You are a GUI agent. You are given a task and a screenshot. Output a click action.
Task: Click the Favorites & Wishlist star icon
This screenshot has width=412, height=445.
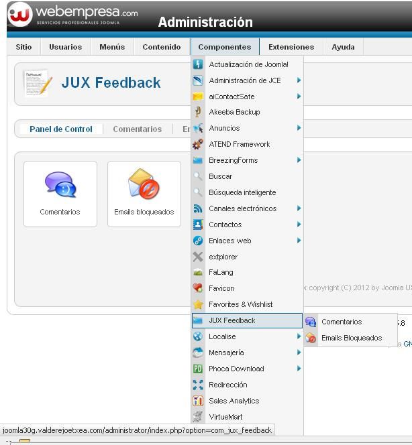(198, 304)
